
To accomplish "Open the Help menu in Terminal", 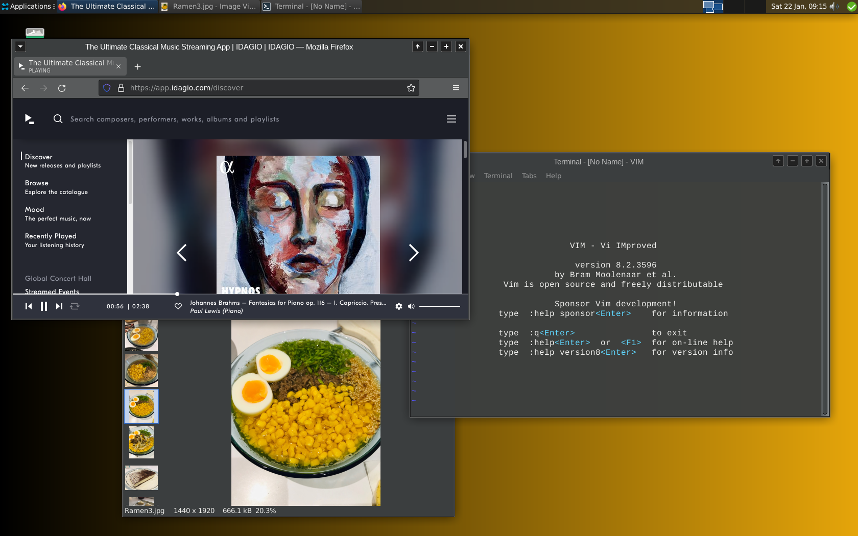I will point(553,176).
